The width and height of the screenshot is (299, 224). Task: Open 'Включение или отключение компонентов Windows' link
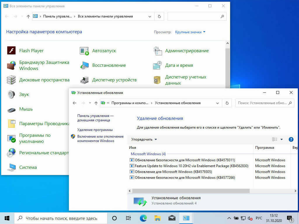pyautogui.click(x=100, y=139)
